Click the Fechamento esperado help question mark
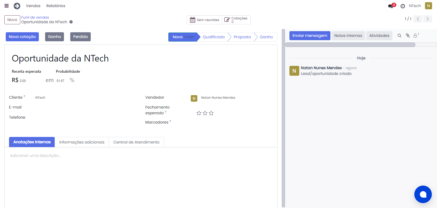Image resolution: width=437 pixels, height=208 pixels. 166,112
